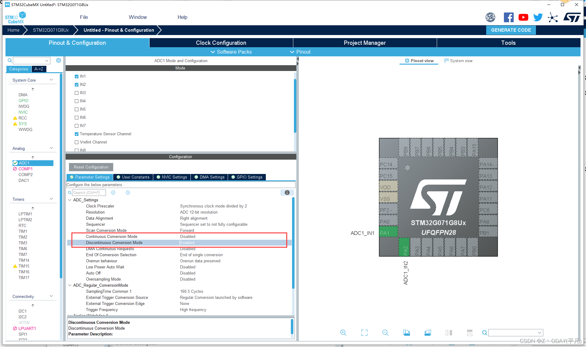This screenshot has height=347, width=586.
Task: Open the DMA Settings tab
Action: point(209,177)
